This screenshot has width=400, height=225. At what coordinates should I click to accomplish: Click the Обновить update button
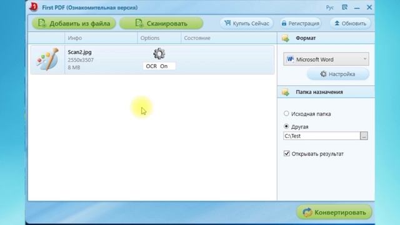350,24
